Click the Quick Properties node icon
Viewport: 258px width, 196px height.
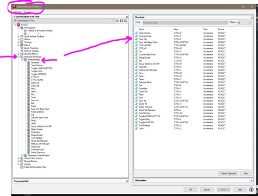(22, 48)
